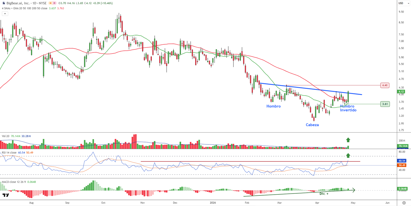The image size is (411, 206).
Task: Select the 'Cabeza' text annotation
Action: pos(312,125)
